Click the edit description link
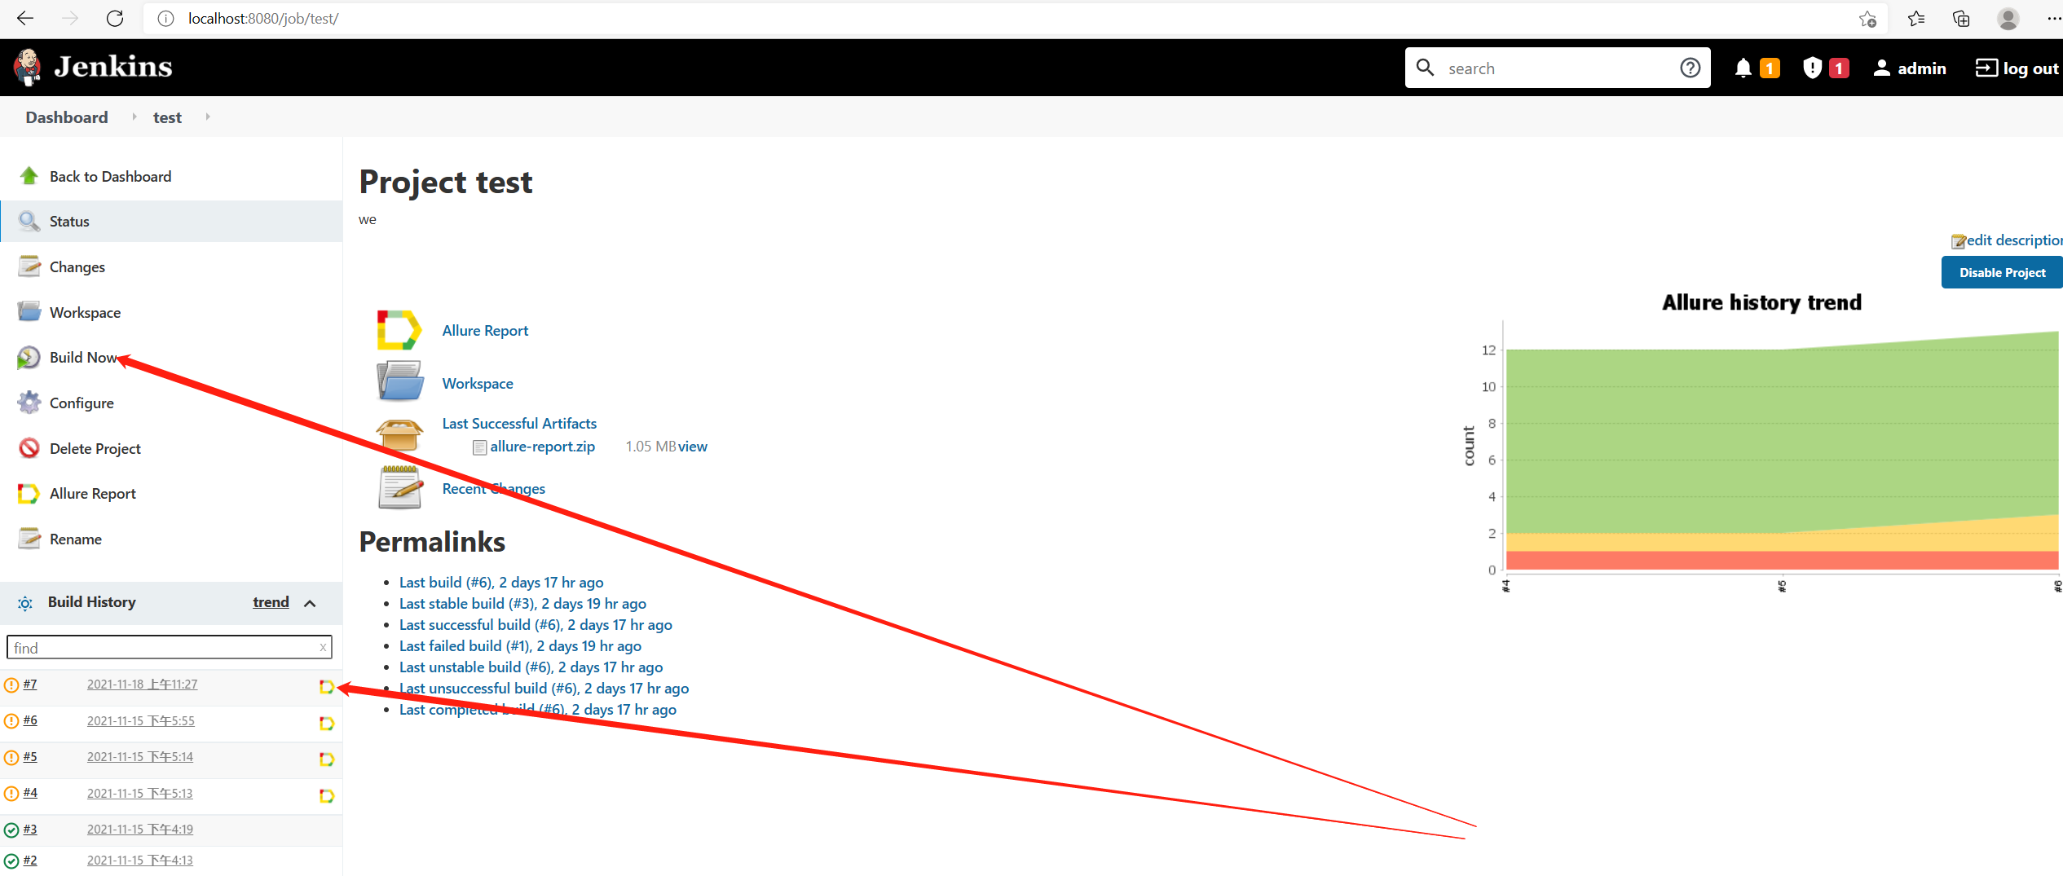Screen dimensions: 2063x876 tap(2014, 240)
